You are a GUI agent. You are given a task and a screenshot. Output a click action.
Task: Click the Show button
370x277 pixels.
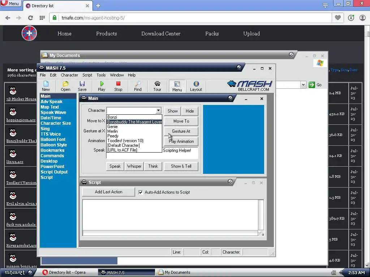pos(172,111)
